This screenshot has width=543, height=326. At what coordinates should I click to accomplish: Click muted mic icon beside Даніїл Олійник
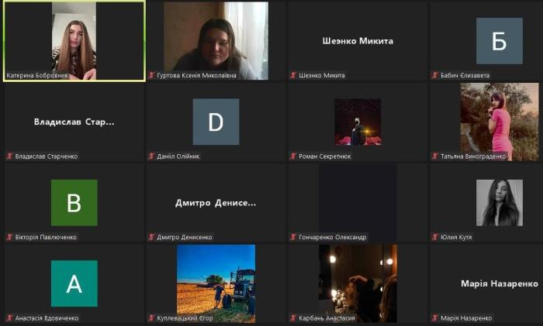tap(152, 156)
